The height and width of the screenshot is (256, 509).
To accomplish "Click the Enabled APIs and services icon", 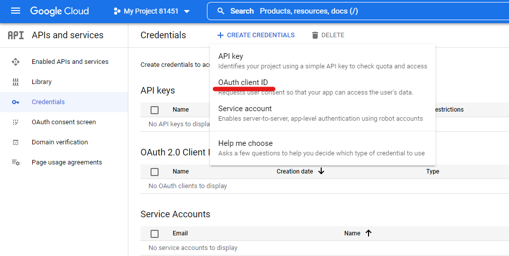I will [16, 62].
